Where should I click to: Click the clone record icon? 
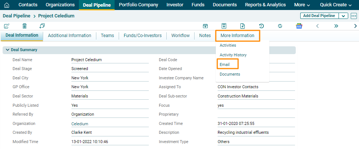(x=42, y=26)
